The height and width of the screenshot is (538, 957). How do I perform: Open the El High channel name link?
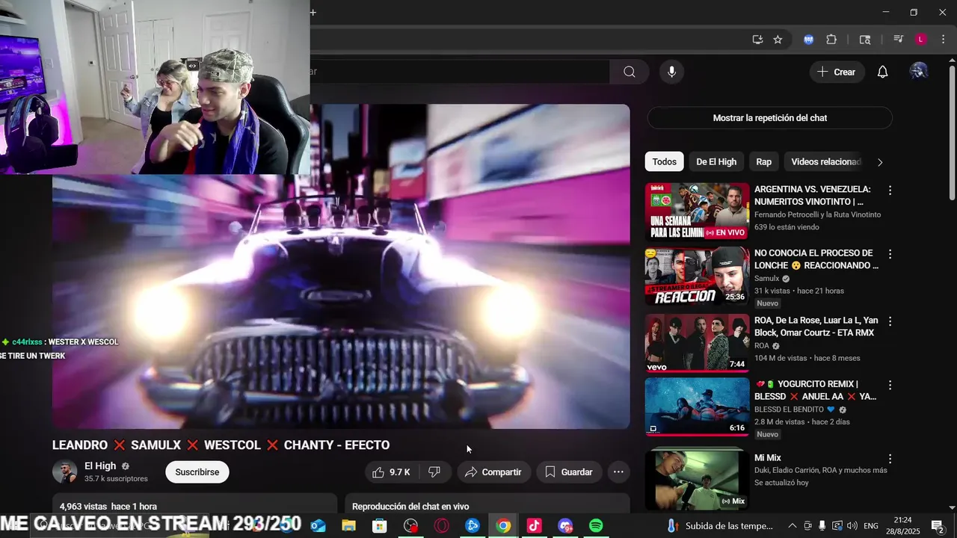100,466
